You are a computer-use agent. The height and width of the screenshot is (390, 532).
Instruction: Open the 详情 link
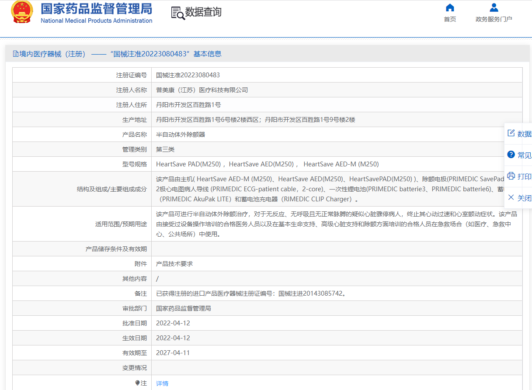[162, 383]
